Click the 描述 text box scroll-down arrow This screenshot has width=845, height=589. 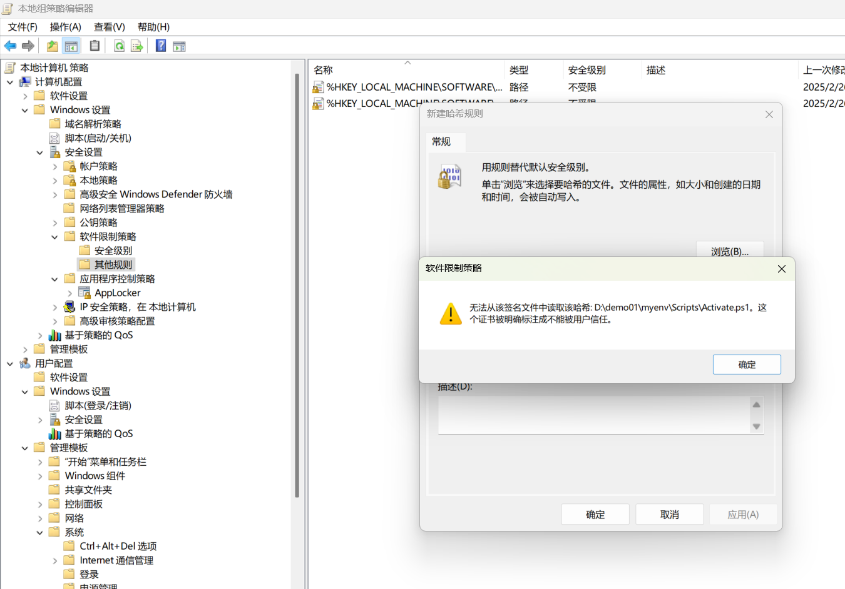[756, 426]
